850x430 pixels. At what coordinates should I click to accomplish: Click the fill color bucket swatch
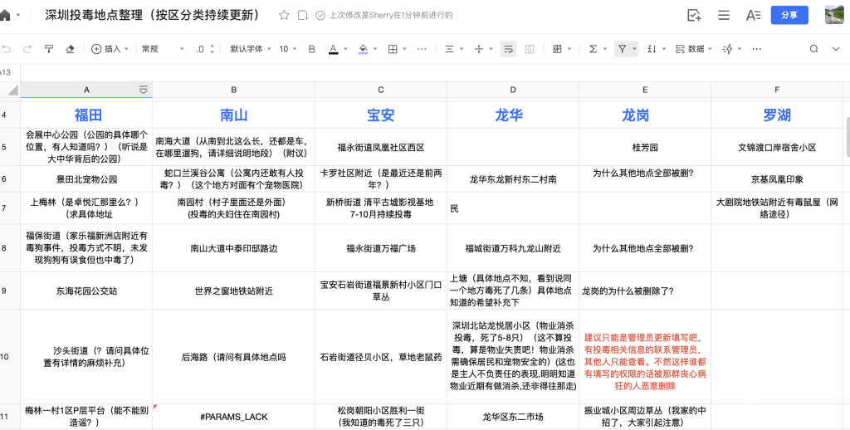point(363,49)
